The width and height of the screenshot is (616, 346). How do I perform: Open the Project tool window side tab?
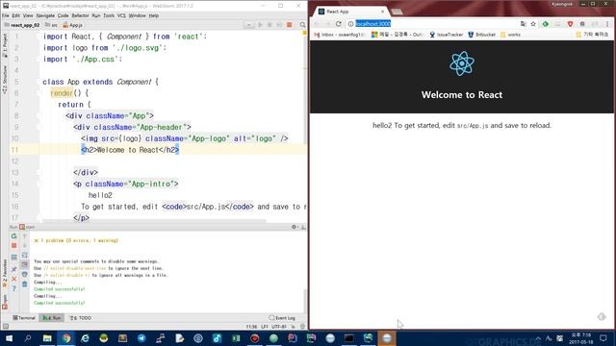click(5, 45)
